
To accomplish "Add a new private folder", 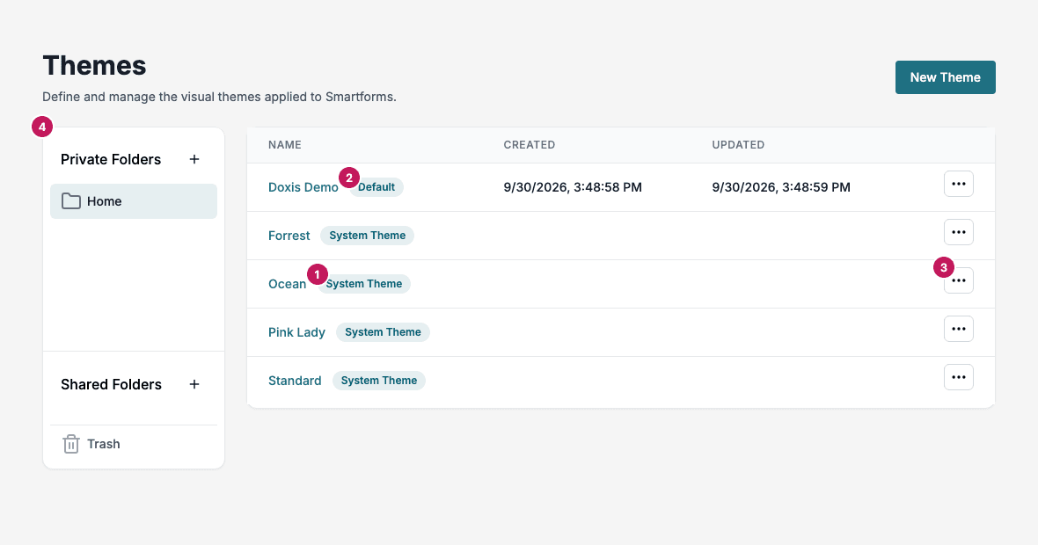I will click(x=194, y=159).
